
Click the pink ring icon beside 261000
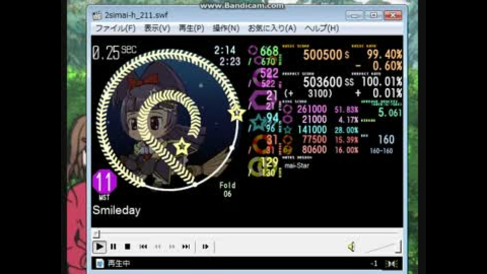(x=288, y=109)
